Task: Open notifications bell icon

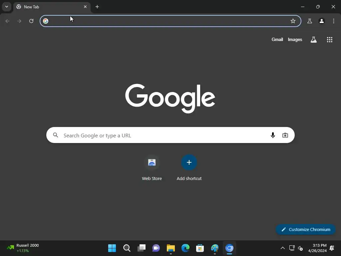Action: (332, 248)
